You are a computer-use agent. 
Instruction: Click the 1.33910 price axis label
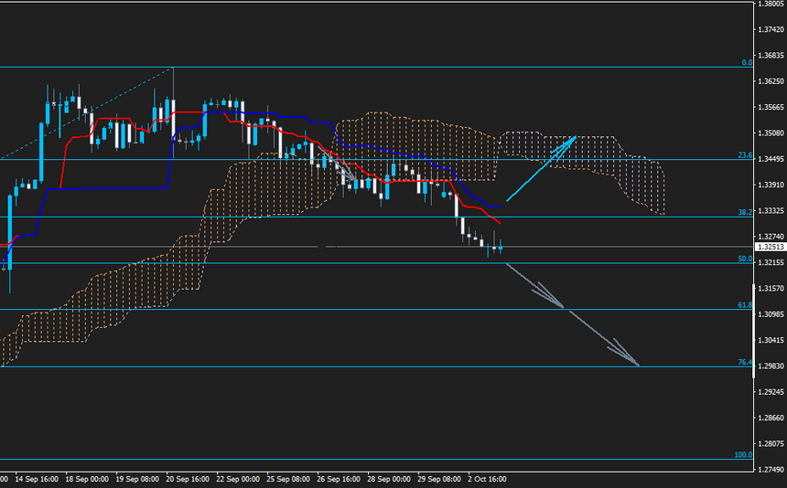(771, 185)
